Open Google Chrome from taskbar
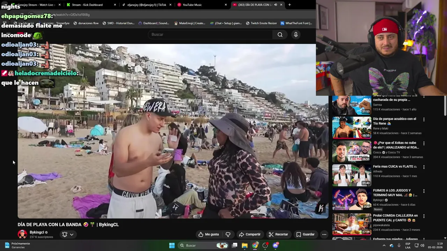 [255, 245]
